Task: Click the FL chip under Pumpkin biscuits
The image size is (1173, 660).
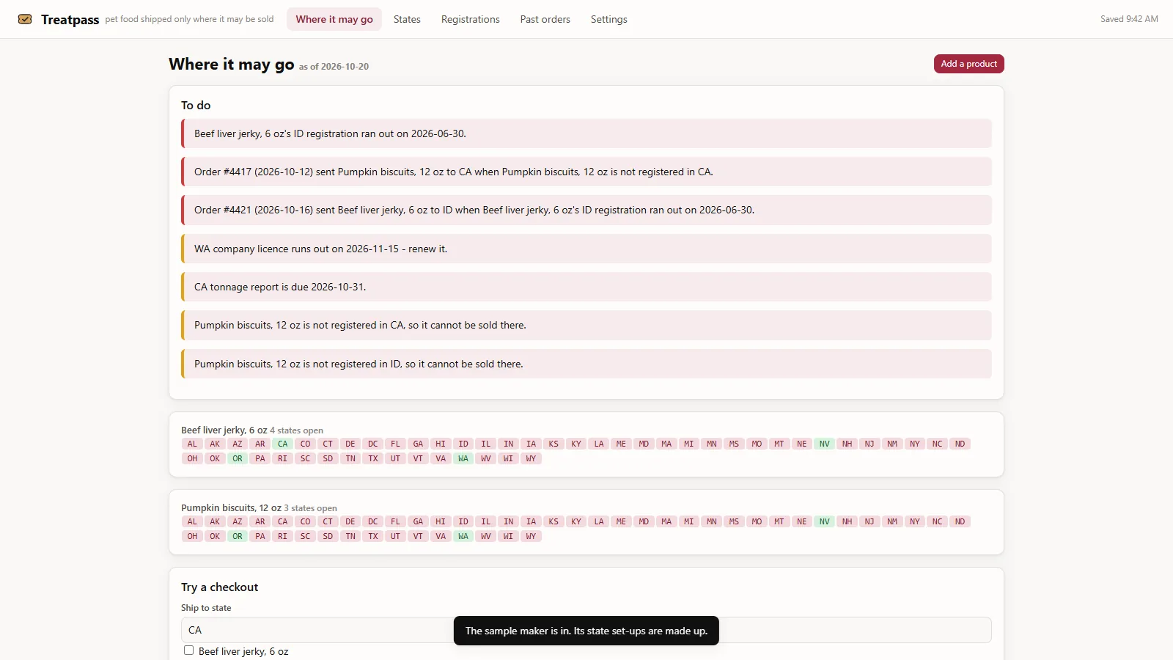Action: (396, 521)
